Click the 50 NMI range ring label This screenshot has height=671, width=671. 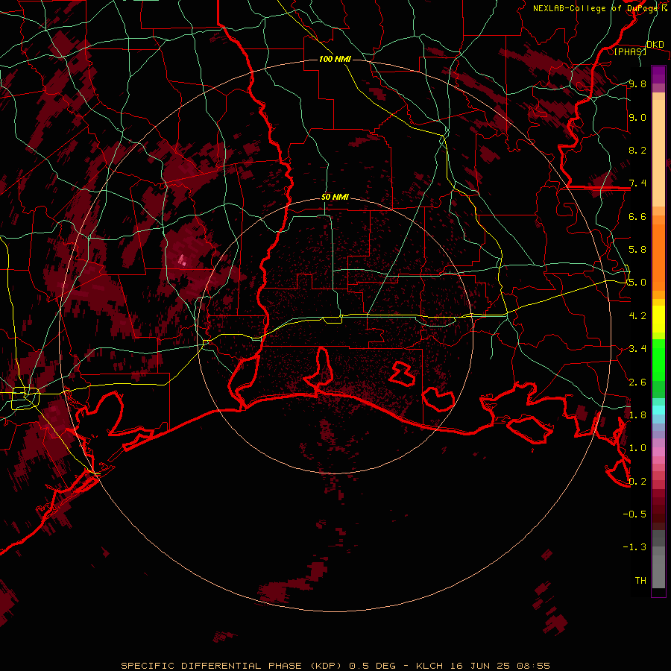335,197
